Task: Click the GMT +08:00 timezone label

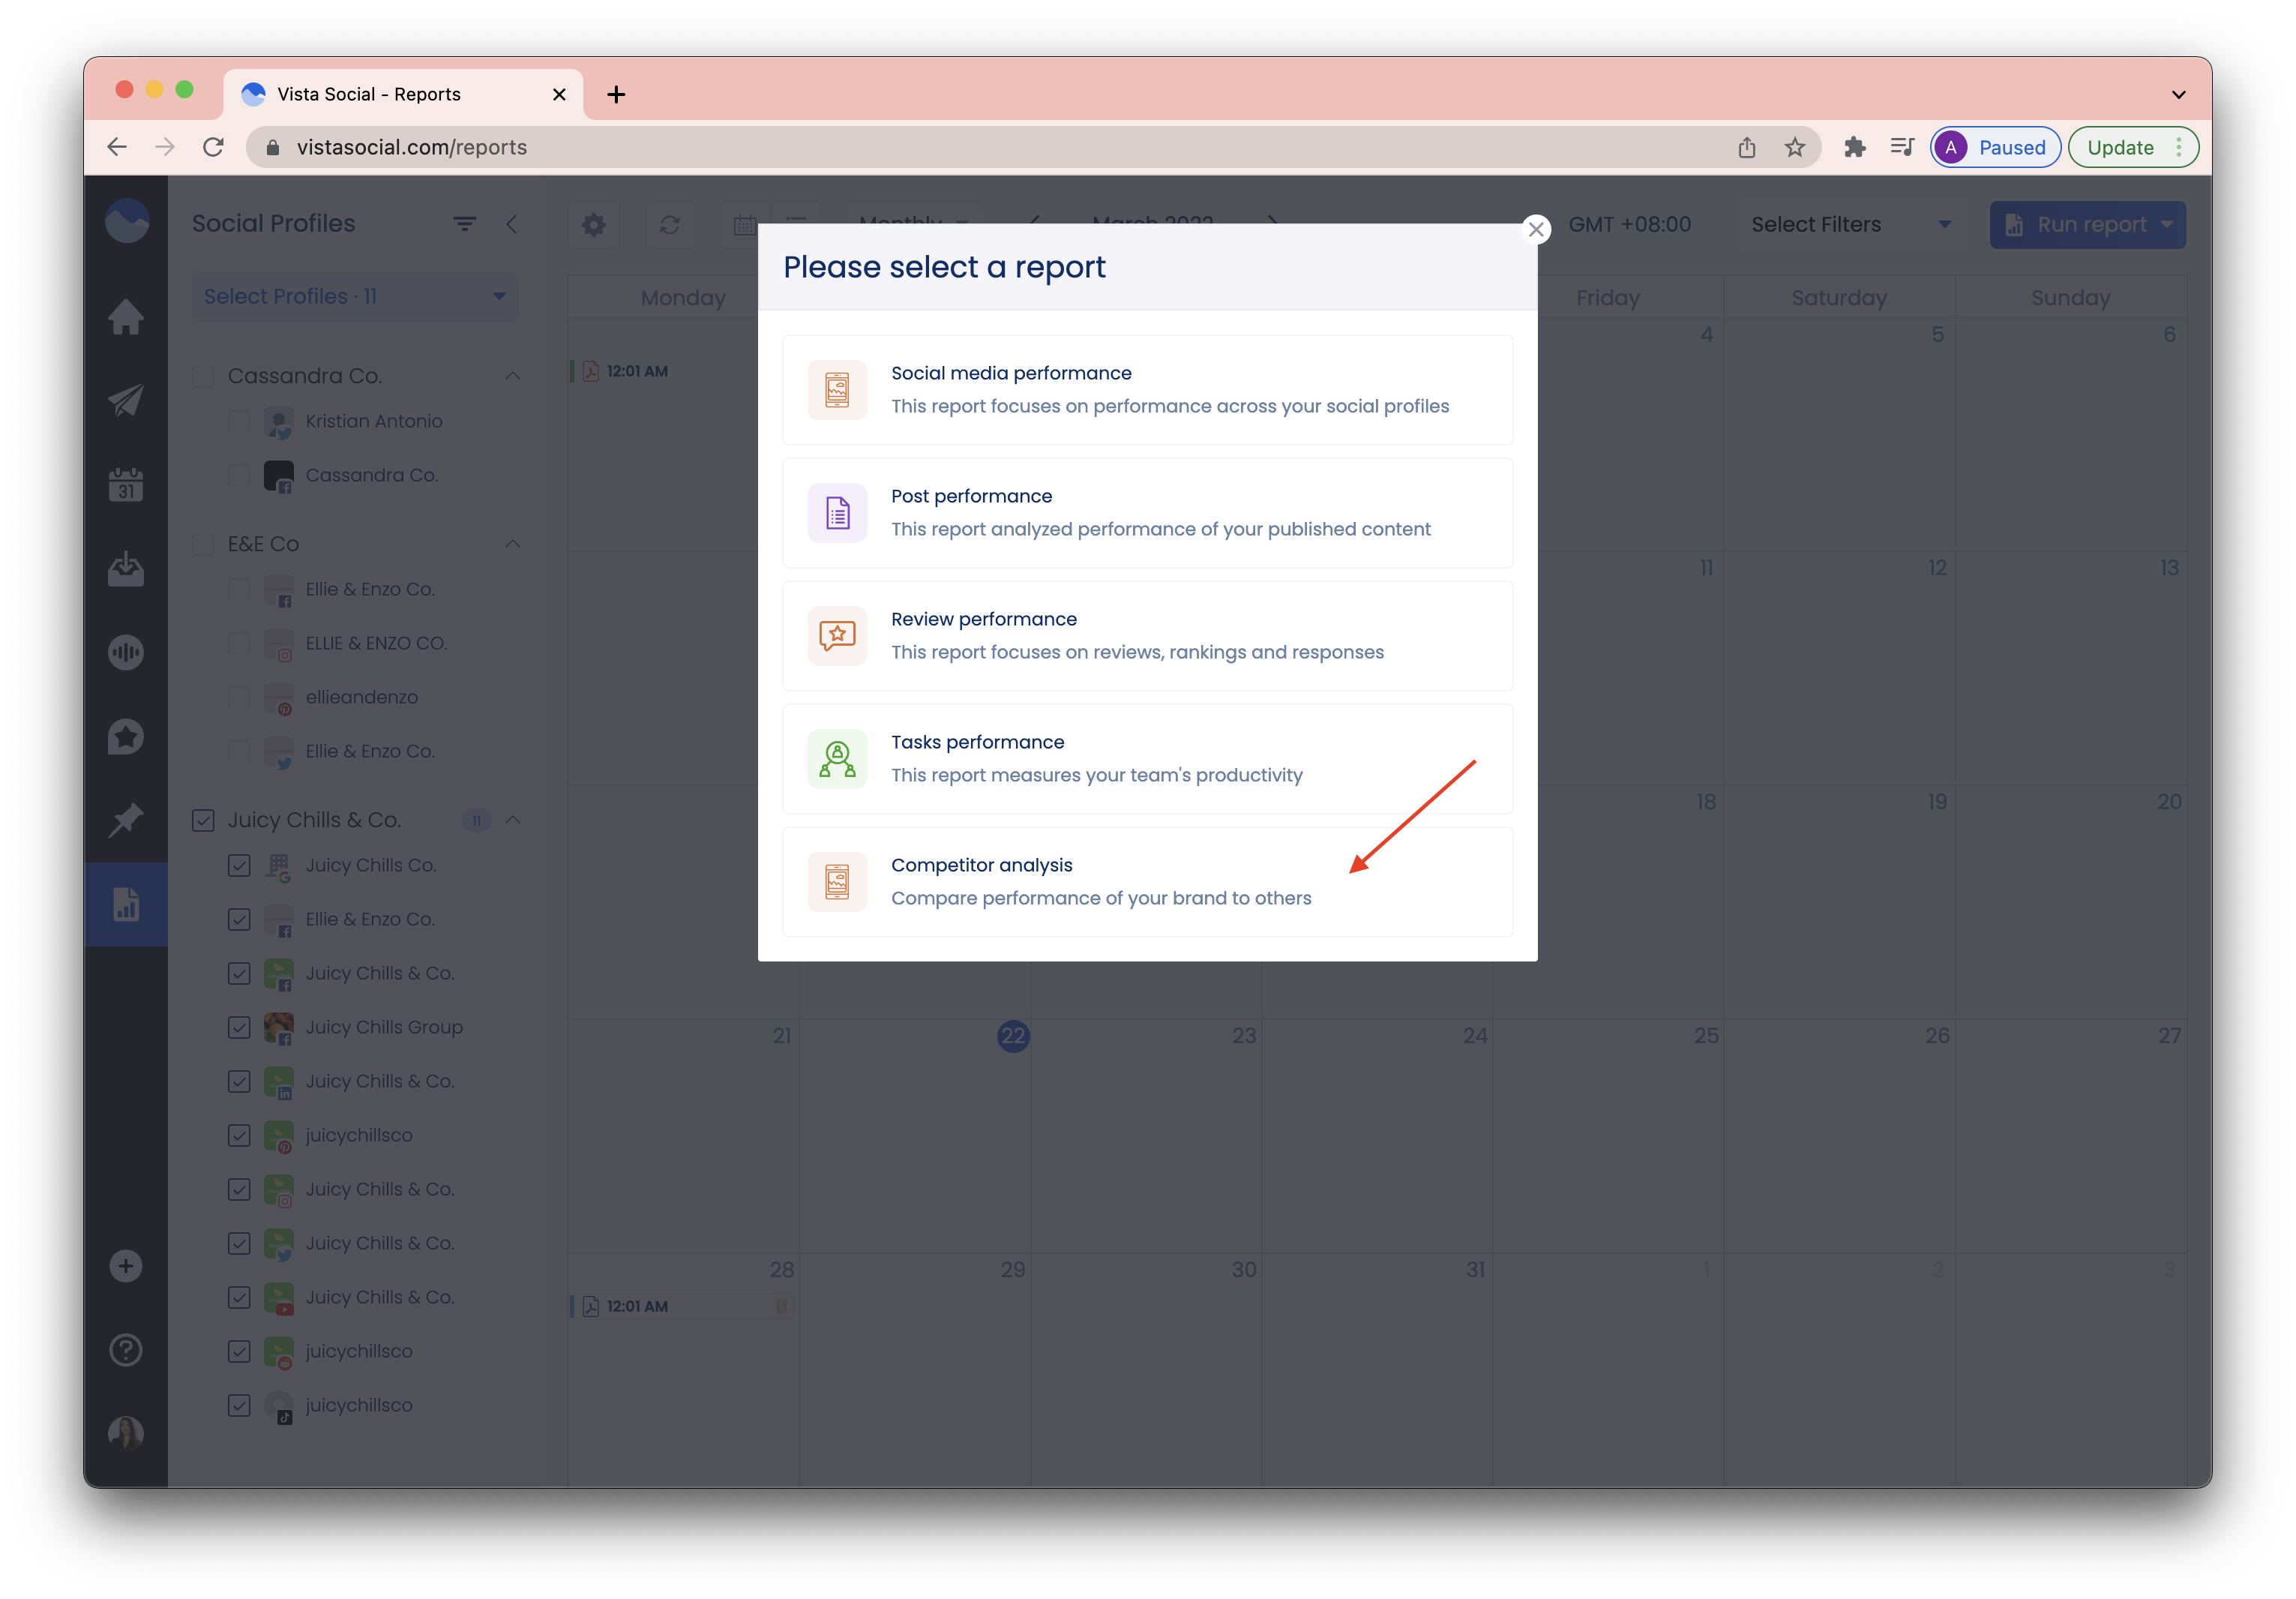Action: tap(1629, 225)
